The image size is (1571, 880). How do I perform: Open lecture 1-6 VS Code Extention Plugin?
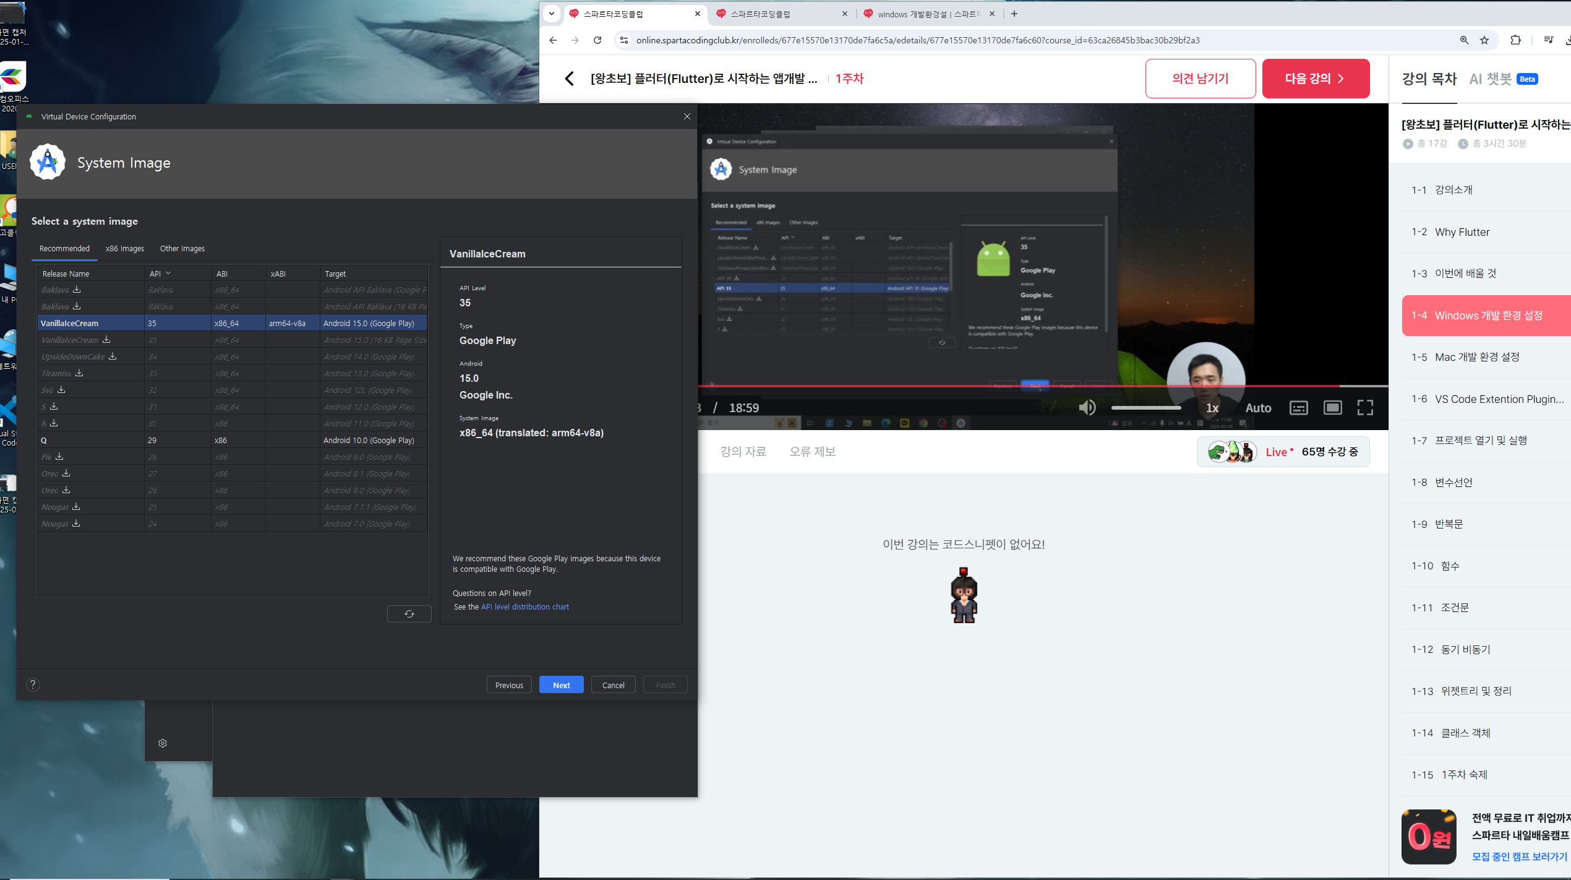(1486, 399)
